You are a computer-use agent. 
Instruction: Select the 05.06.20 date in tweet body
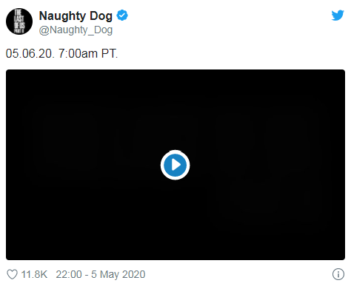click(30, 53)
